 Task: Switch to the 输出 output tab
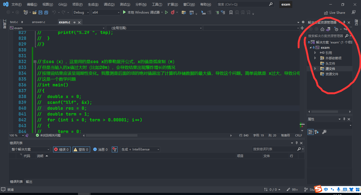[29, 182]
